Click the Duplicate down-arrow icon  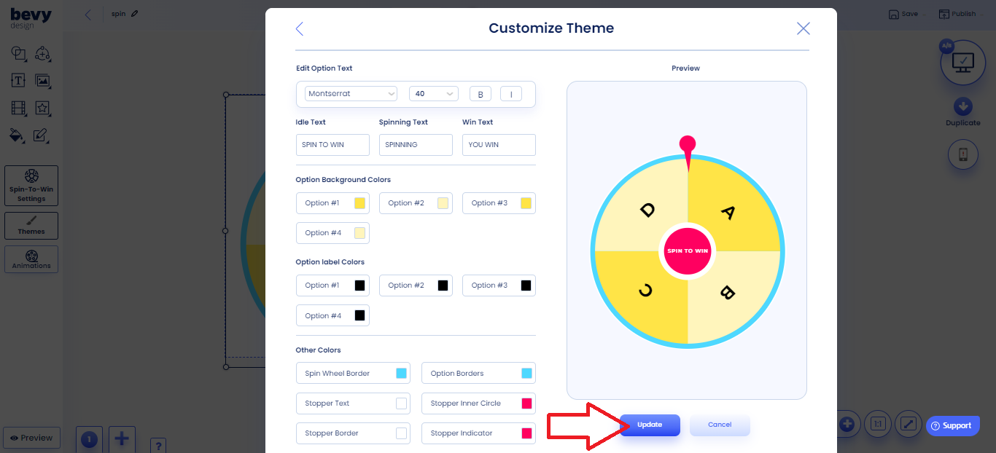click(x=962, y=106)
